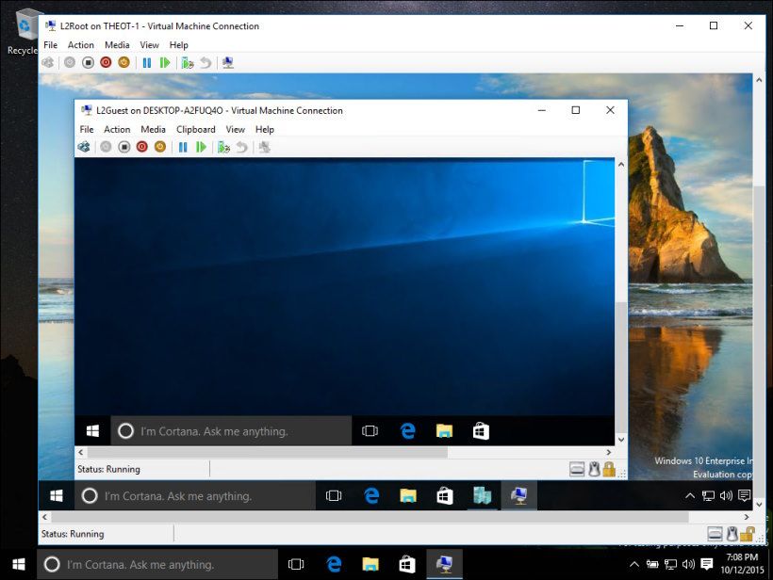Open the Action menu of the L2Root window
The image size is (773, 580).
click(x=81, y=44)
